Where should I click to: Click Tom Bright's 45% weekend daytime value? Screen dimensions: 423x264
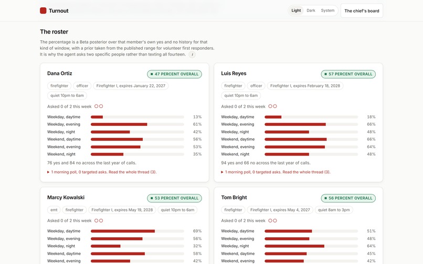pyautogui.click(x=371, y=254)
